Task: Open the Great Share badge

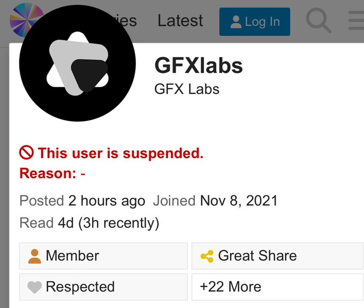Action: pyautogui.click(x=257, y=256)
